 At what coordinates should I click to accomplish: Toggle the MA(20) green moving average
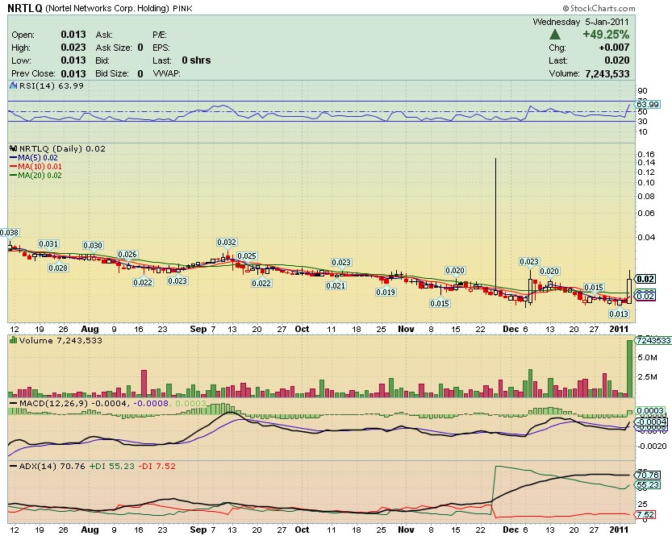[35, 176]
